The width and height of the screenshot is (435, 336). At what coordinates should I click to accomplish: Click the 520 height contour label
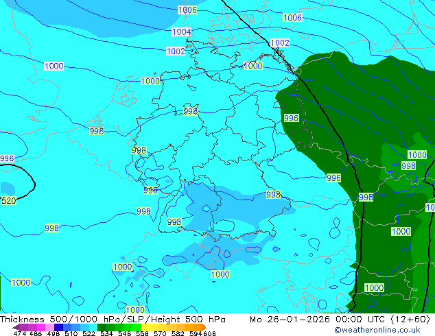point(9,200)
